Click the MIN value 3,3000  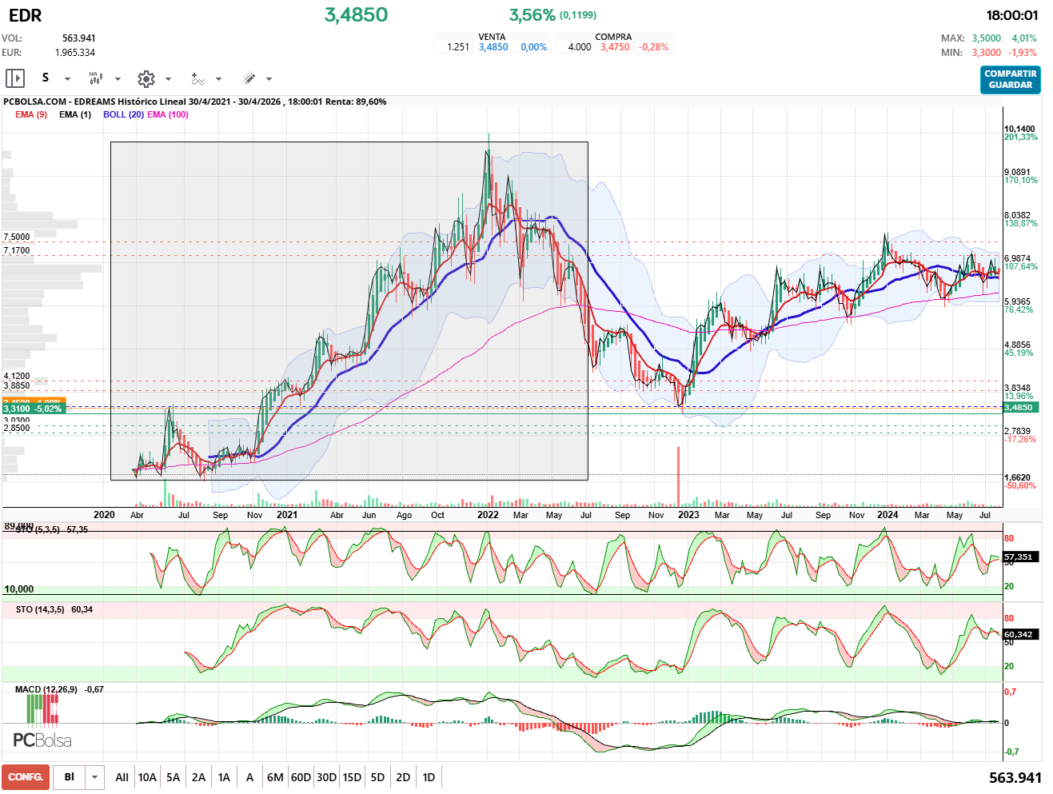[x=987, y=53]
